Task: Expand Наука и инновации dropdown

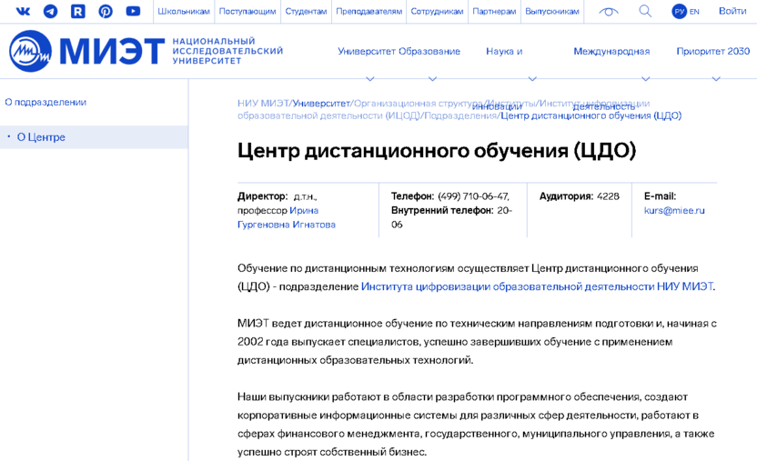Action: (x=504, y=51)
